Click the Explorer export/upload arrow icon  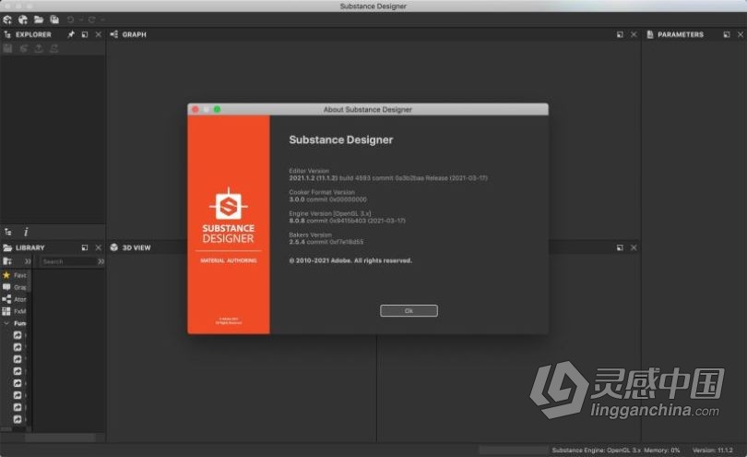(x=39, y=48)
